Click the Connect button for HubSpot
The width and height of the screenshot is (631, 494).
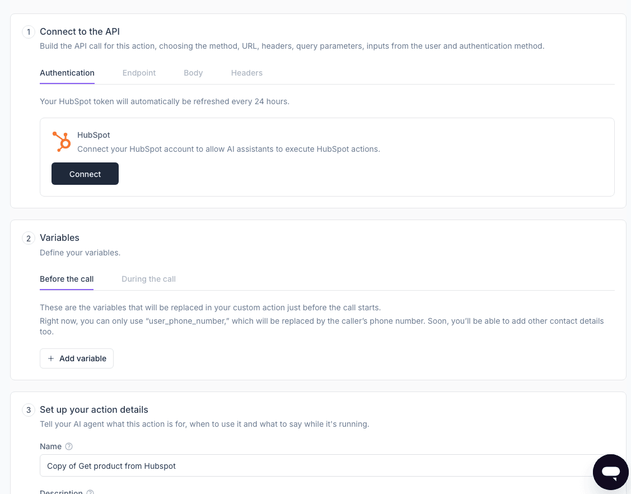point(85,174)
